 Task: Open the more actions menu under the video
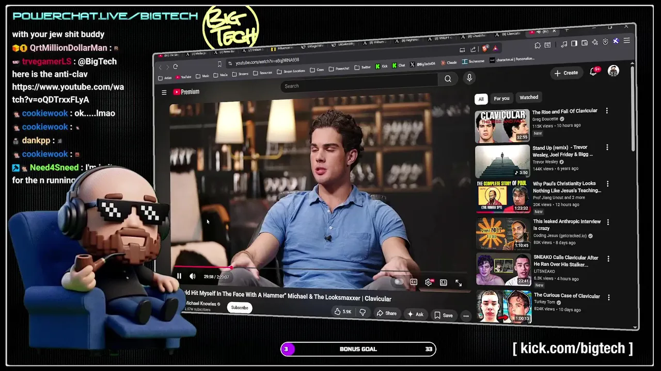click(466, 316)
